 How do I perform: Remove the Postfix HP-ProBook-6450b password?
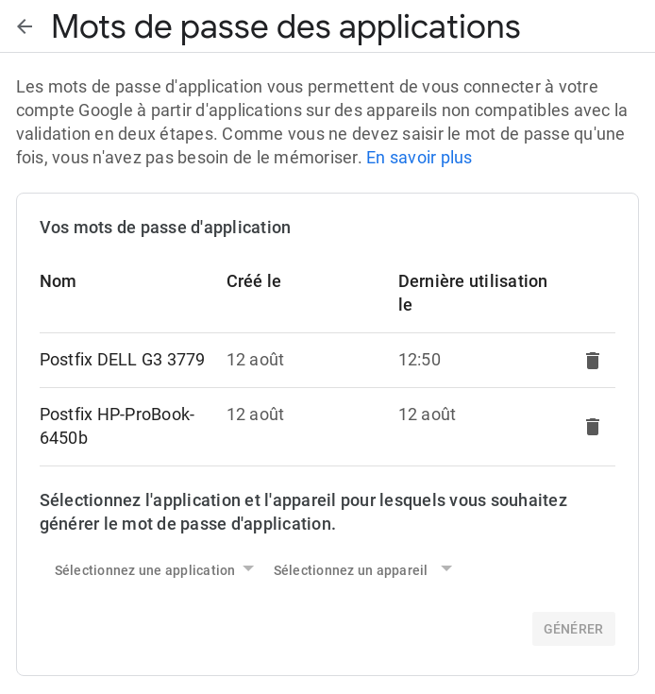(593, 427)
